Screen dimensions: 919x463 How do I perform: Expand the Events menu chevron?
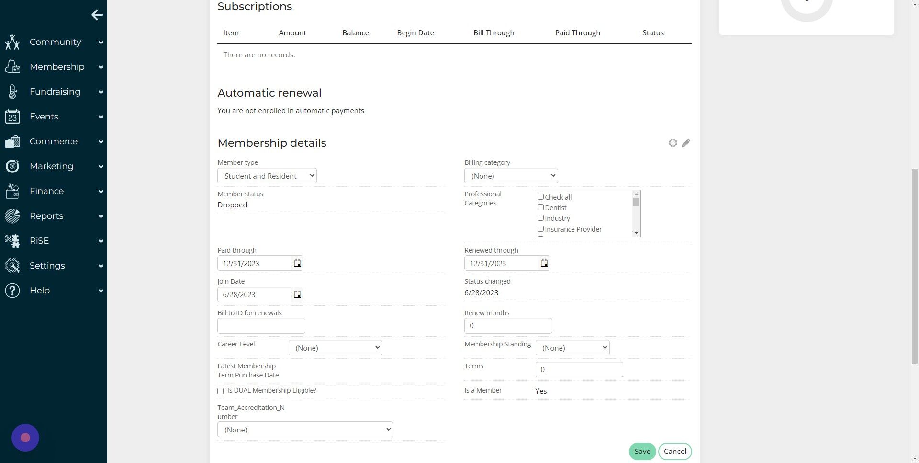point(101,117)
